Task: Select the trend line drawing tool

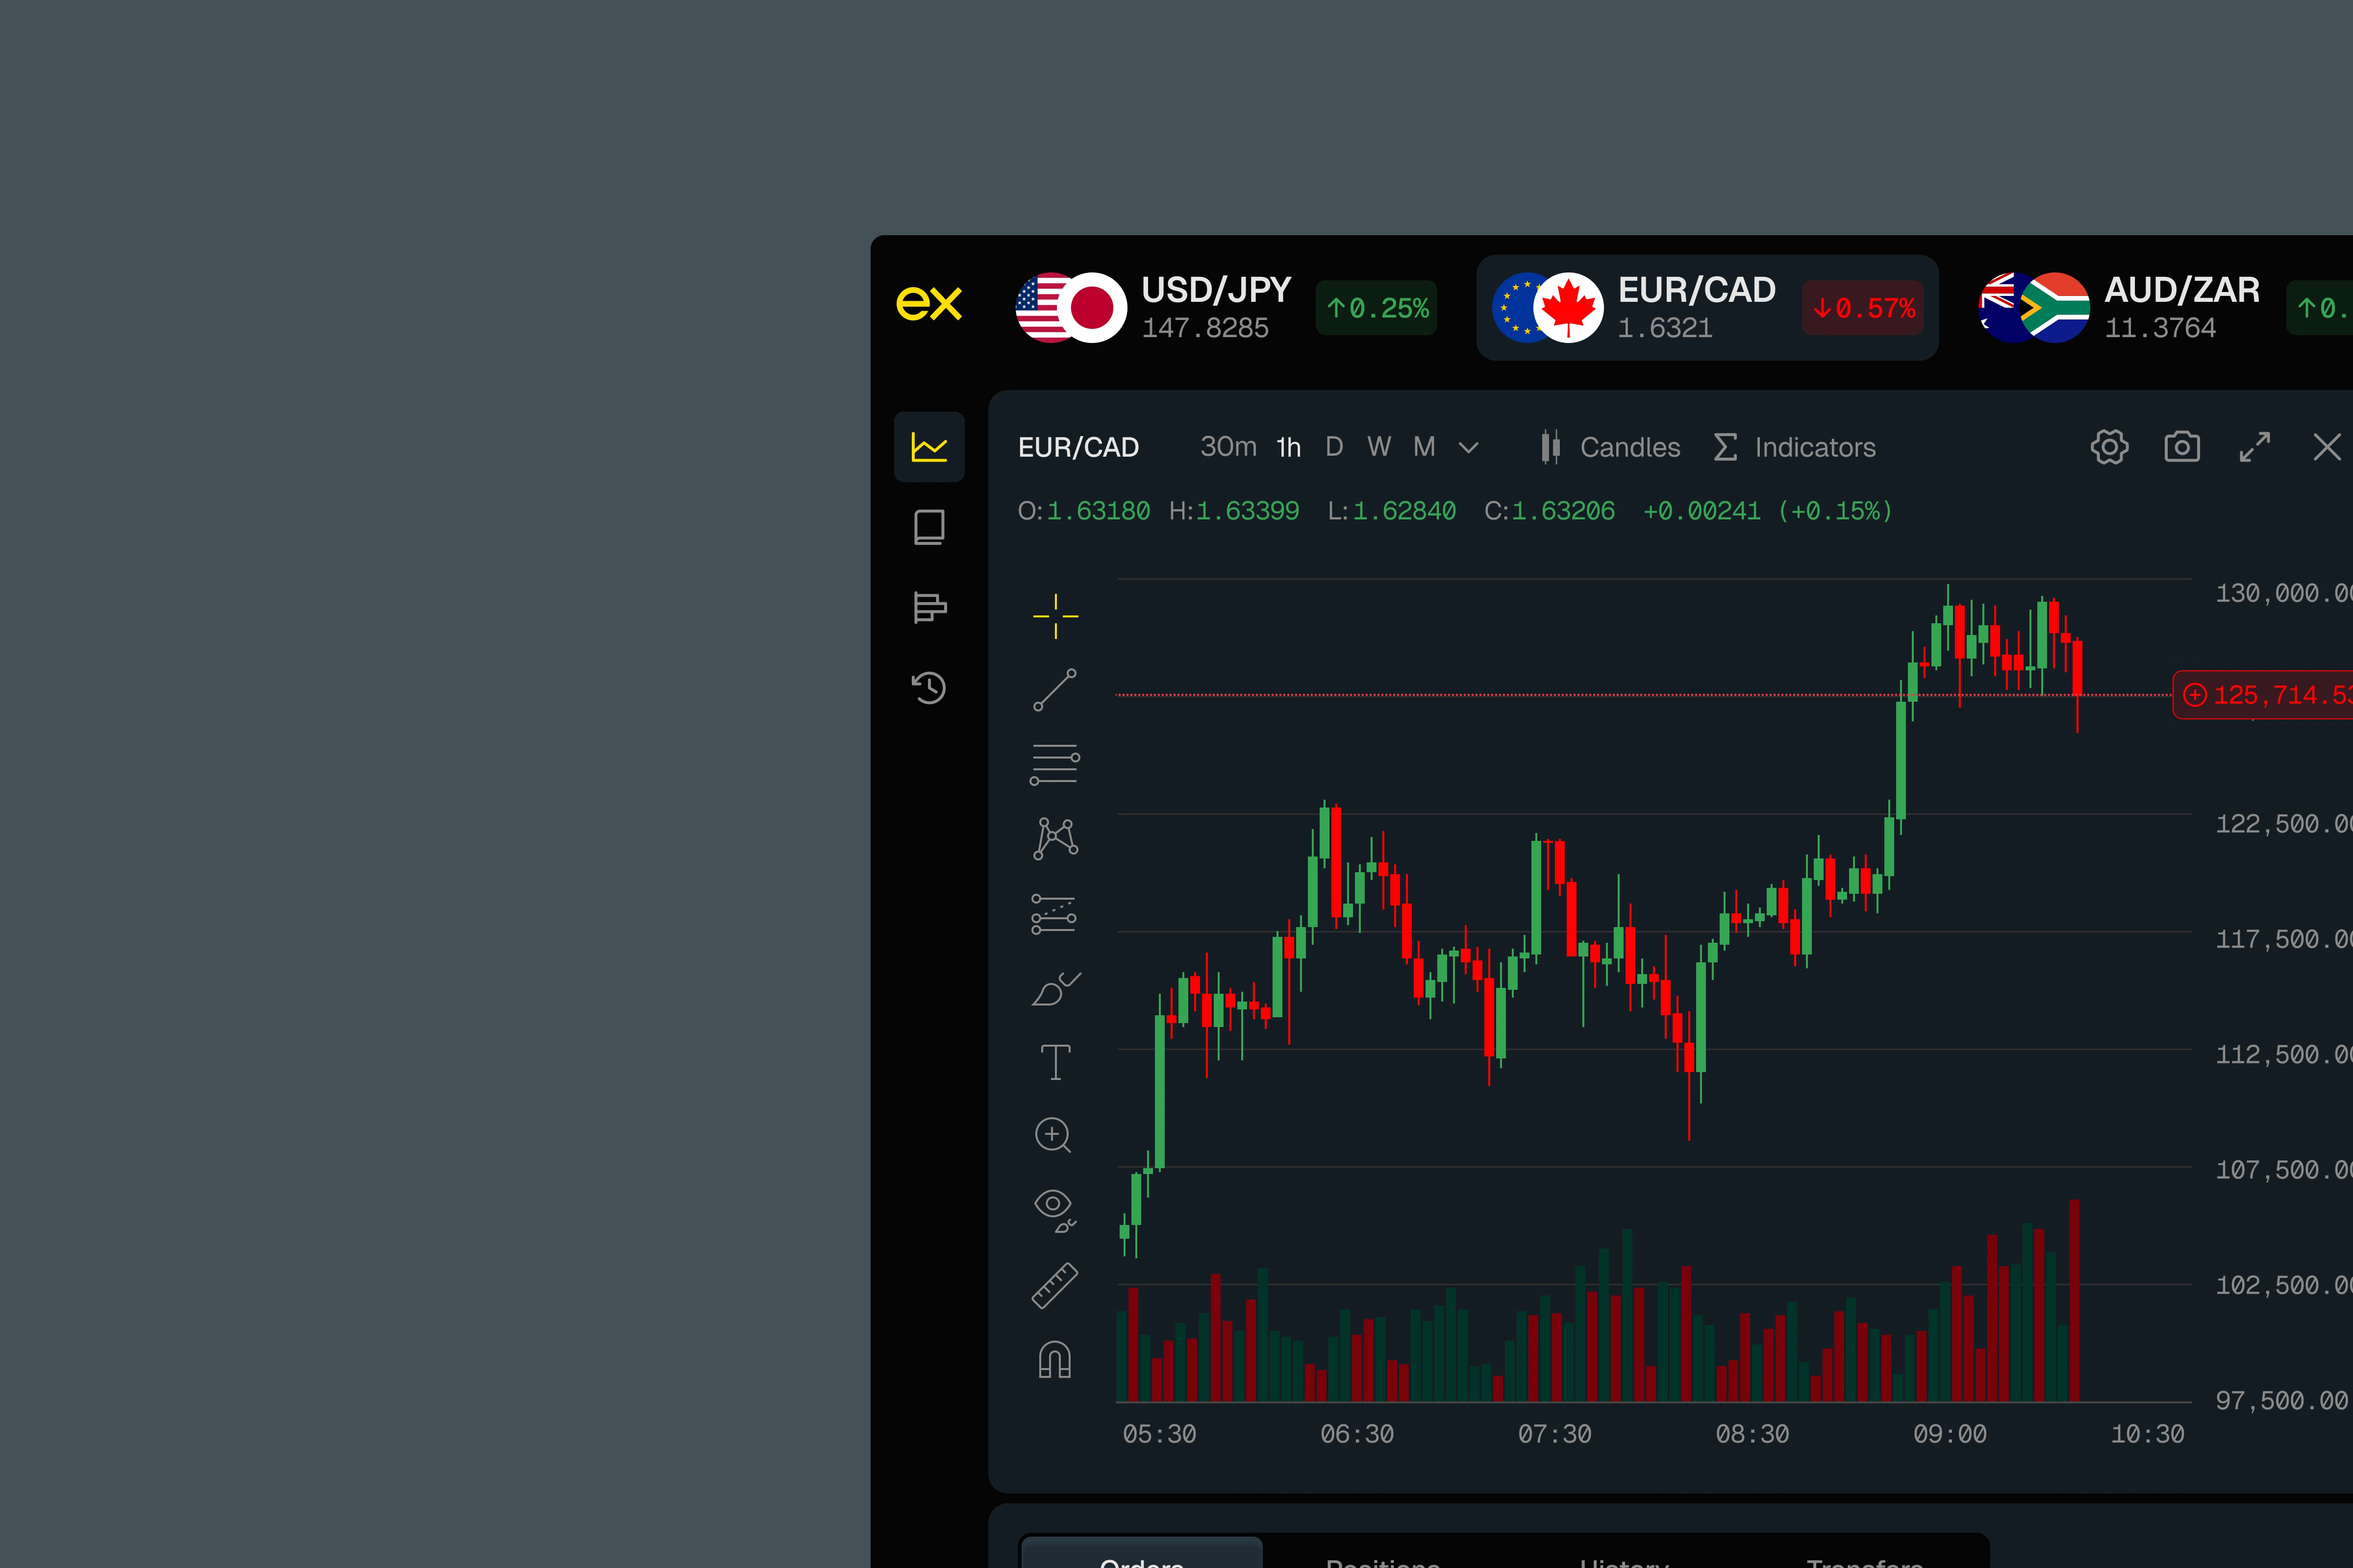Action: point(1054,690)
